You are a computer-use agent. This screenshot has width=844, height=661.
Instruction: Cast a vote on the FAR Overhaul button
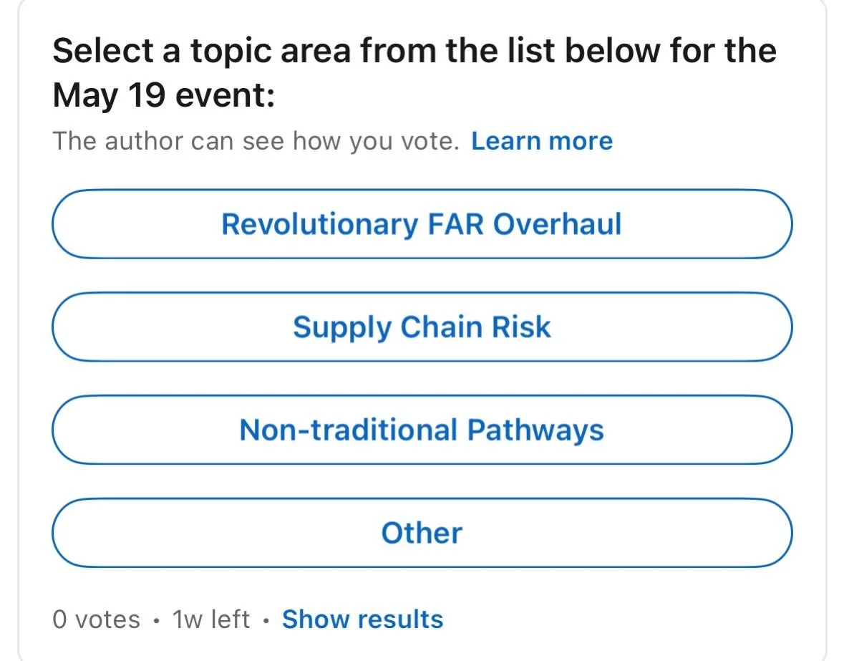pyautogui.click(x=422, y=224)
